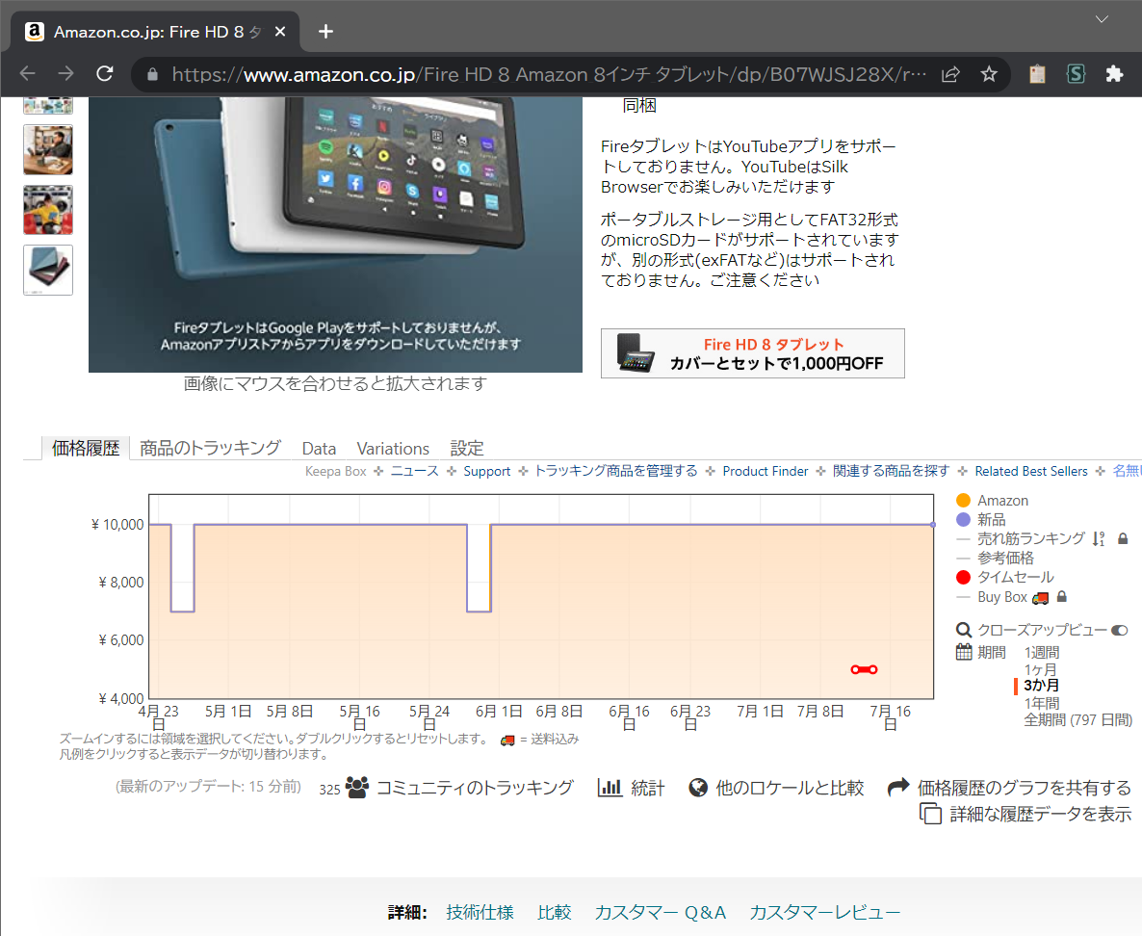This screenshot has width=1142, height=936.
Task: Switch to the 価格履歴 tab
Action: 85,448
